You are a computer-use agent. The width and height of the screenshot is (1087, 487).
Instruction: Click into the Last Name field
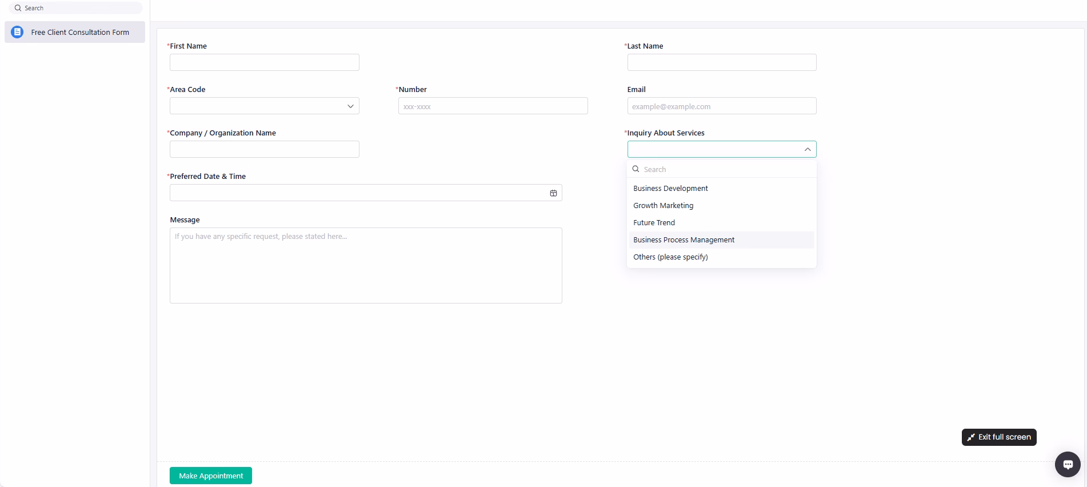coord(721,62)
